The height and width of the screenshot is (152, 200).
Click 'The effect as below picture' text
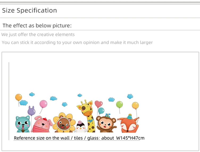tap(37, 26)
